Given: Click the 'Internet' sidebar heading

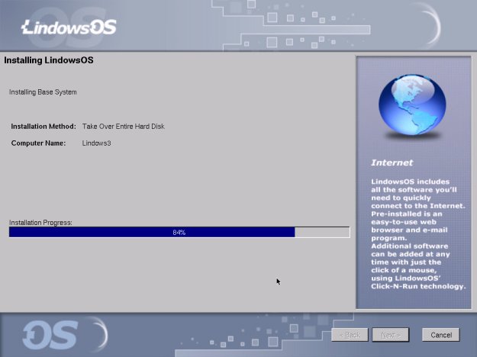Looking at the screenshot, I should [392, 162].
